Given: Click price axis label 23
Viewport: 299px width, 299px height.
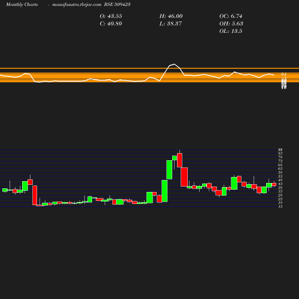Looking at the screenshot, I should [x=280, y=199].
